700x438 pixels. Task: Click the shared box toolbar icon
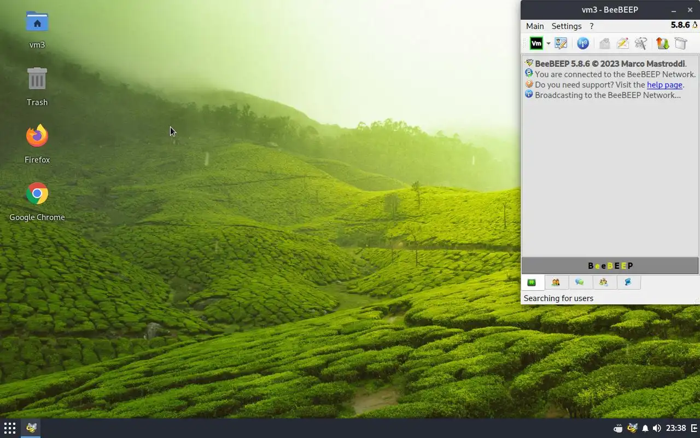pos(680,43)
